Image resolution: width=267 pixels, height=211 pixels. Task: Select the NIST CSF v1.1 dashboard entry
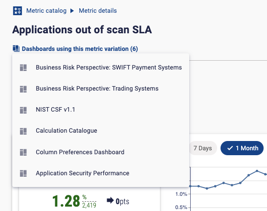tap(101, 110)
